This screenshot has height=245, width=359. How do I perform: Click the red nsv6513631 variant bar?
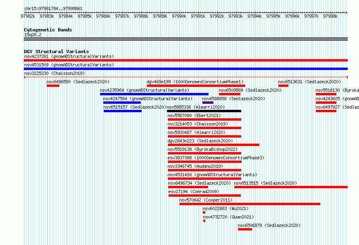(284, 86)
